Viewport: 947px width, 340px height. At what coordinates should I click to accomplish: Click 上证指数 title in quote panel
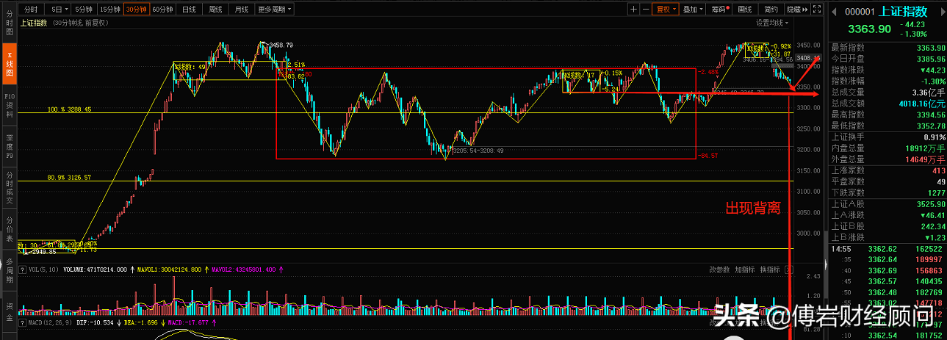(904, 11)
